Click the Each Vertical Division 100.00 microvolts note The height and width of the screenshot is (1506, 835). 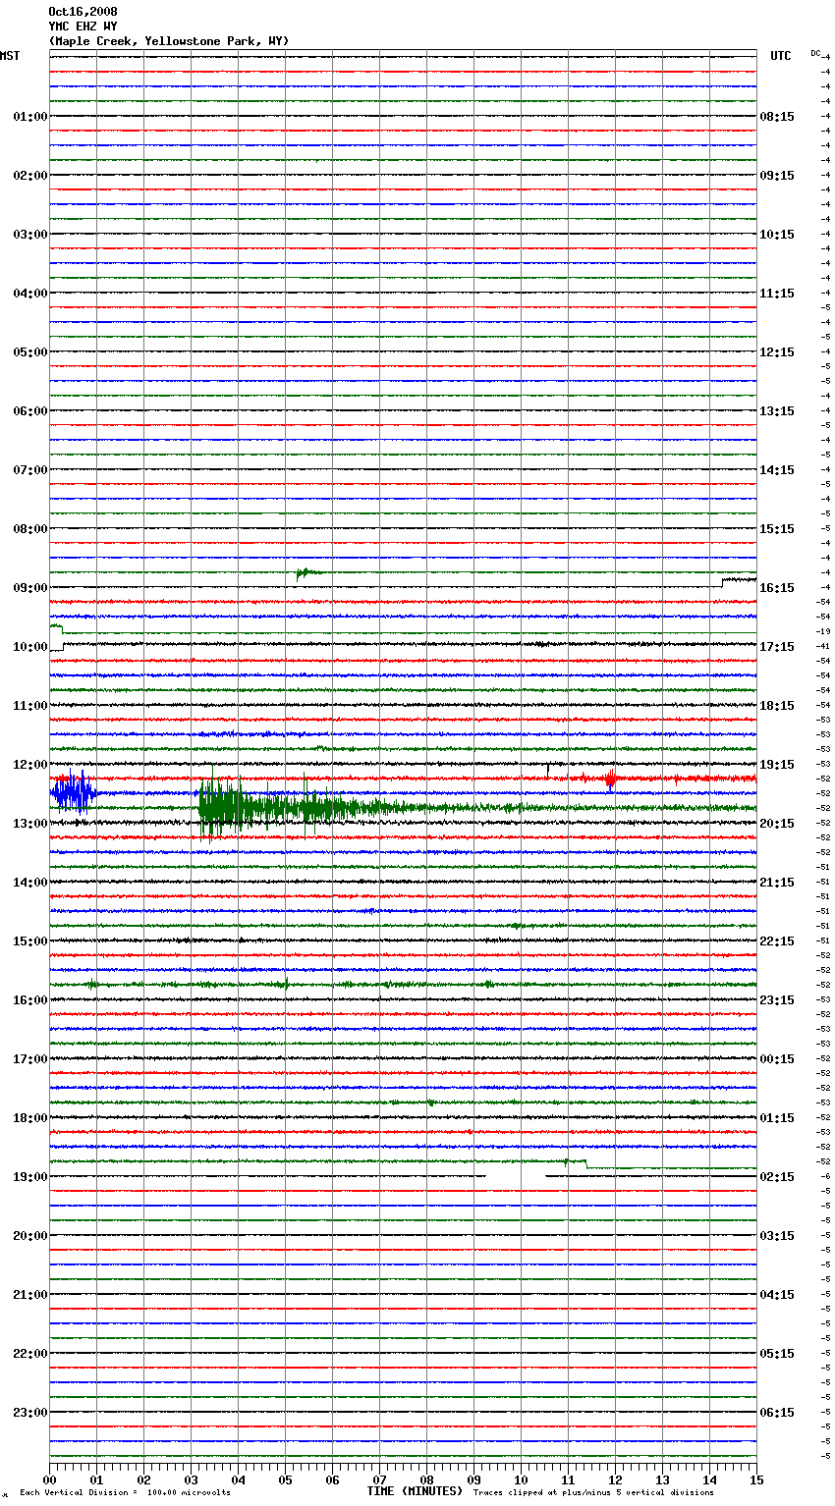(125, 1492)
